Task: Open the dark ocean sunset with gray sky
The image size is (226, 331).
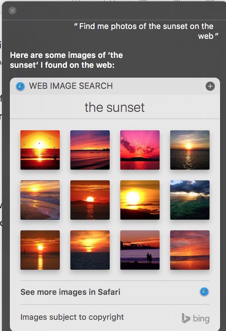Action: pos(190,150)
